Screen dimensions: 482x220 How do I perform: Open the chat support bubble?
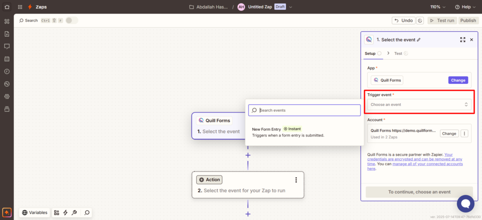click(466, 204)
